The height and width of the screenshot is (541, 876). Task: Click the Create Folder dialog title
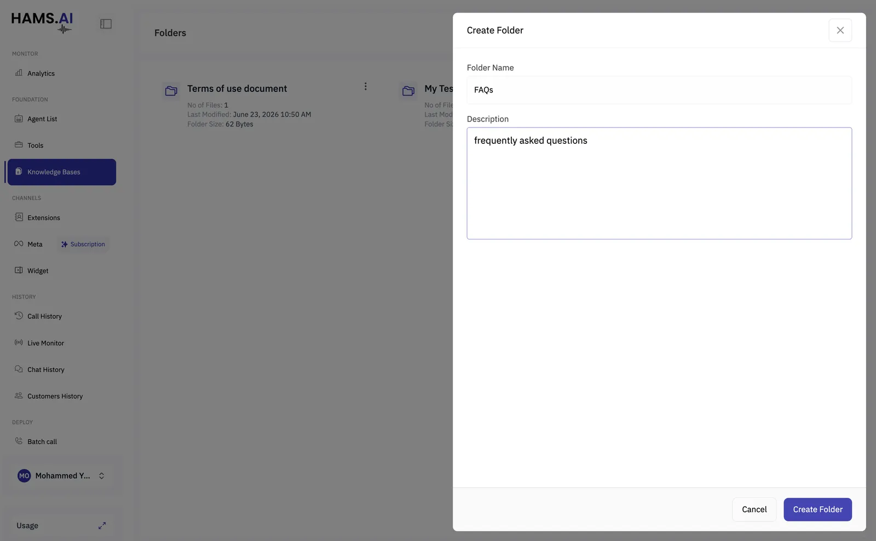click(495, 31)
